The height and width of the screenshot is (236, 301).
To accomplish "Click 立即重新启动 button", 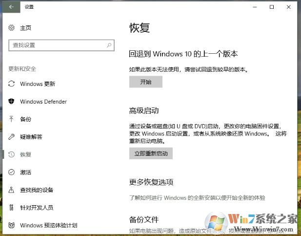I will [x=151, y=153].
